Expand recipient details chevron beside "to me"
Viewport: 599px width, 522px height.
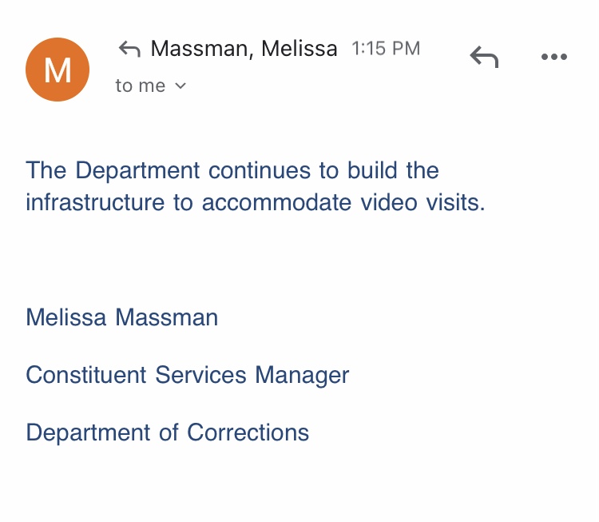click(x=180, y=86)
